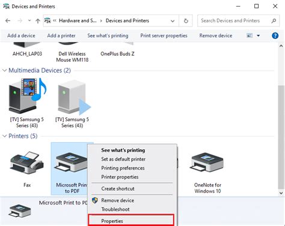Expand the recent locations dropdown
Image resolution: width=285 pixels, height=226 pixels.
(29, 20)
